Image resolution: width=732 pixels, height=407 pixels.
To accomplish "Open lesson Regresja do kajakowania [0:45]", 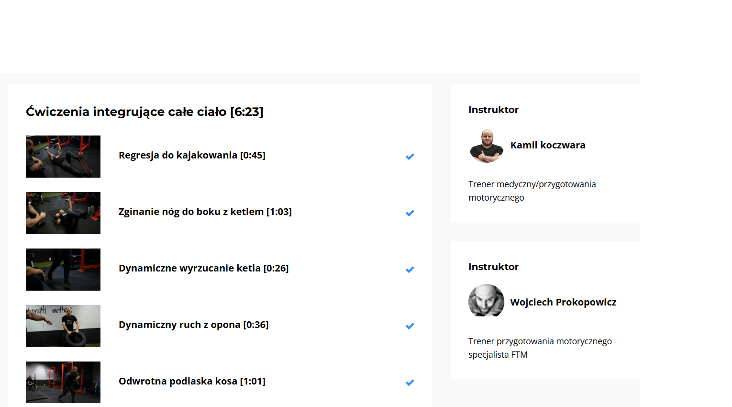I will pos(192,155).
